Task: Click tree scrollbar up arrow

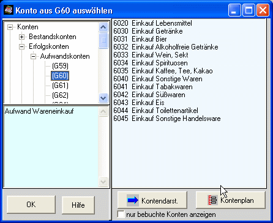Action: 103,27
